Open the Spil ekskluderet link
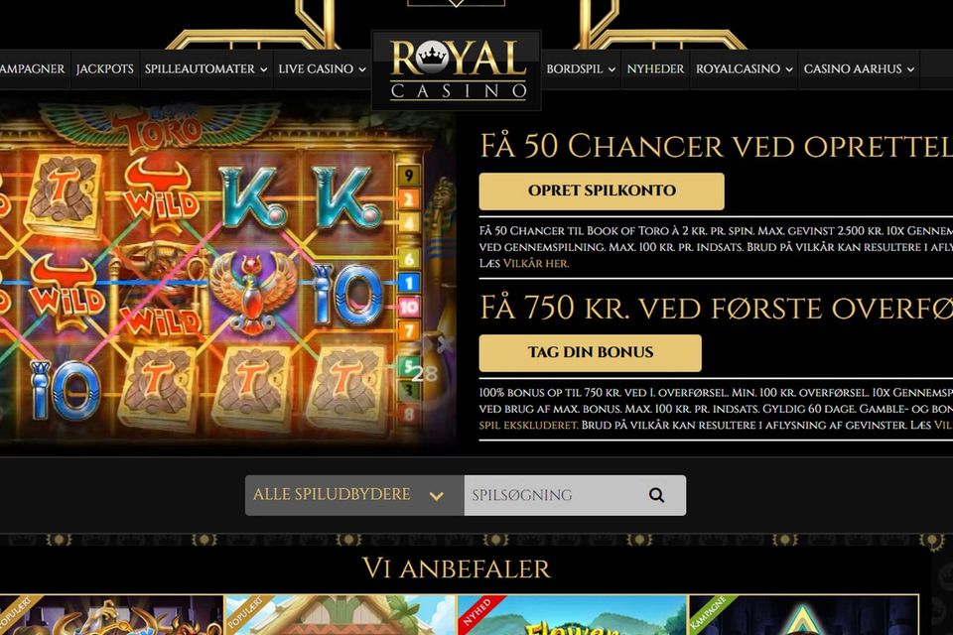This screenshot has width=953, height=635. (528, 426)
